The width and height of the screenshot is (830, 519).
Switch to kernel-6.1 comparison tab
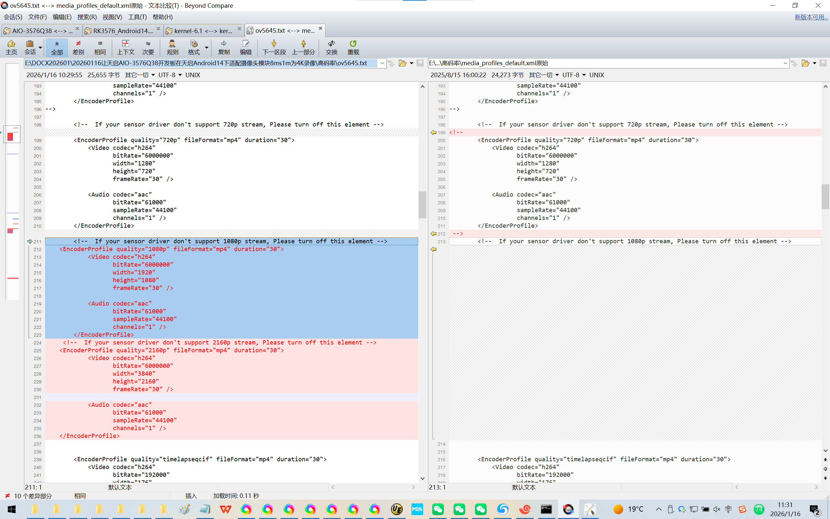click(x=203, y=30)
